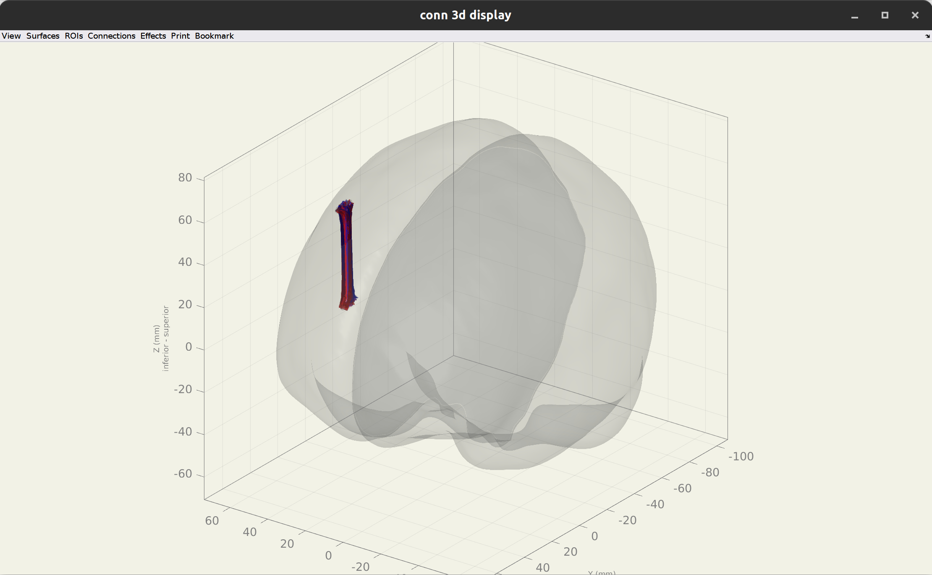Open the Connections menu
The height and width of the screenshot is (575, 932).
[x=111, y=36]
